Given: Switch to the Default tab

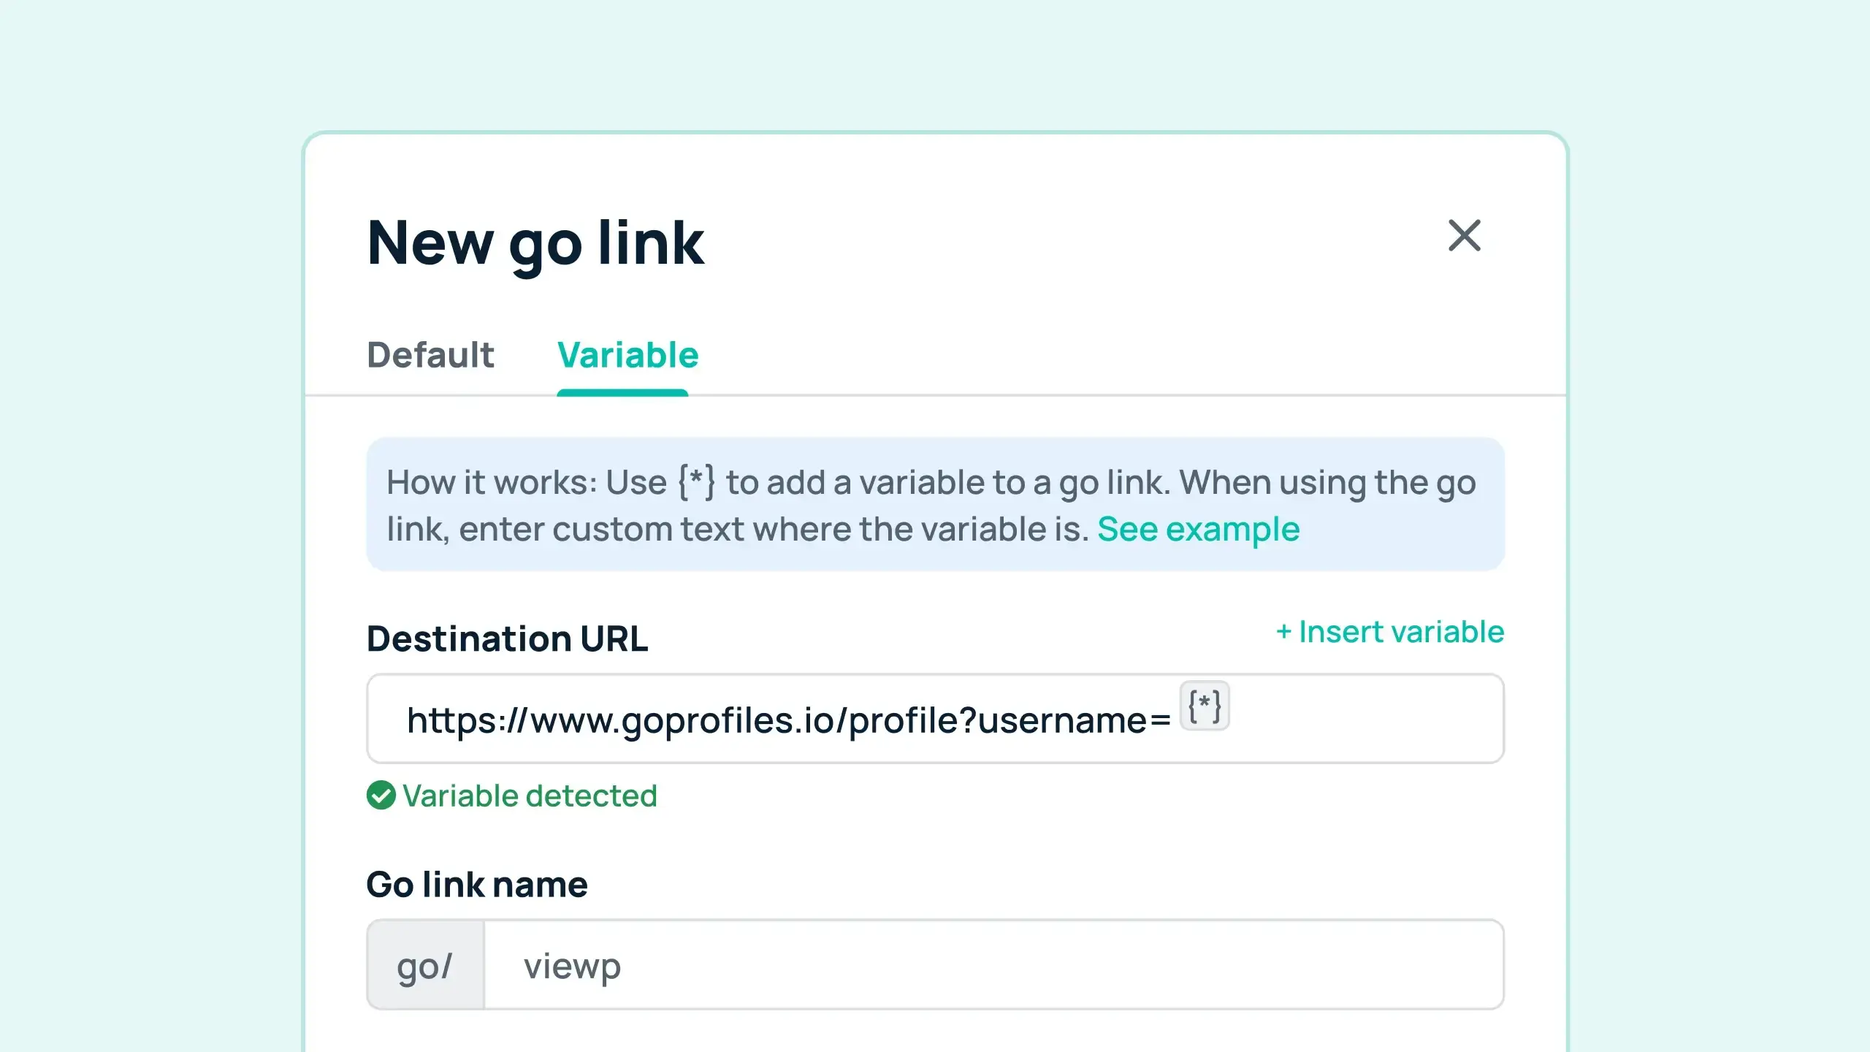Looking at the screenshot, I should coord(430,356).
